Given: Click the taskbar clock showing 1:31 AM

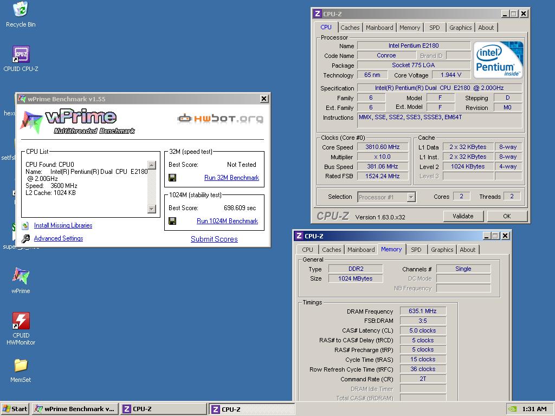Looking at the screenshot, I should point(534,409).
